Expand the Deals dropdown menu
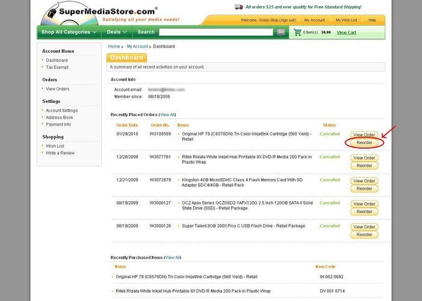Image resolution: width=422 pixels, height=301 pixels. click(x=117, y=32)
